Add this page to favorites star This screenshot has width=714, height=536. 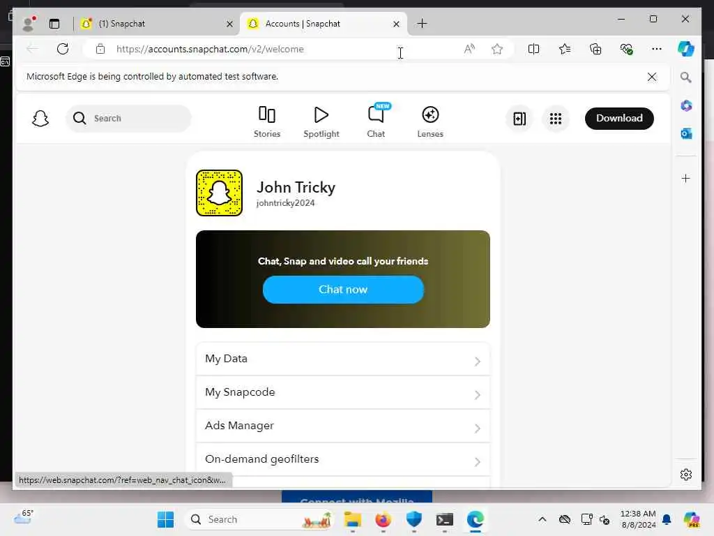click(x=497, y=49)
